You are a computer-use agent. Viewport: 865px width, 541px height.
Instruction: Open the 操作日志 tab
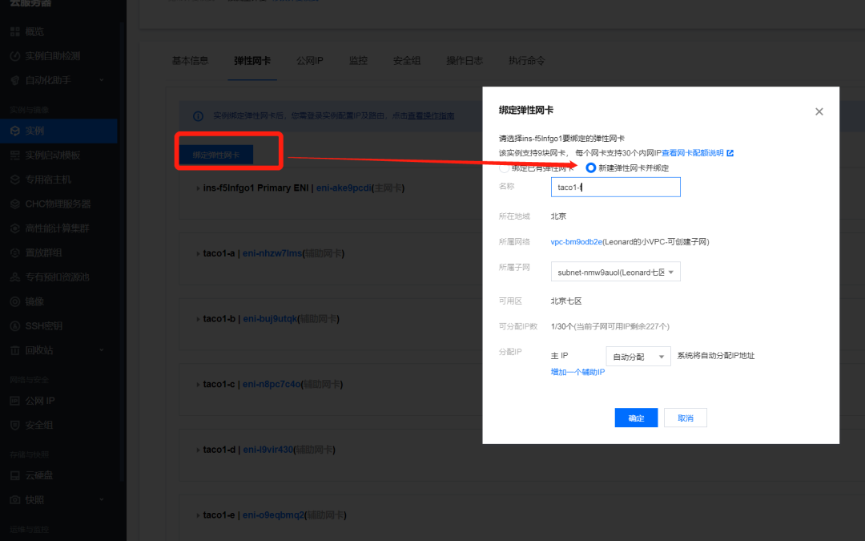pos(465,61)
